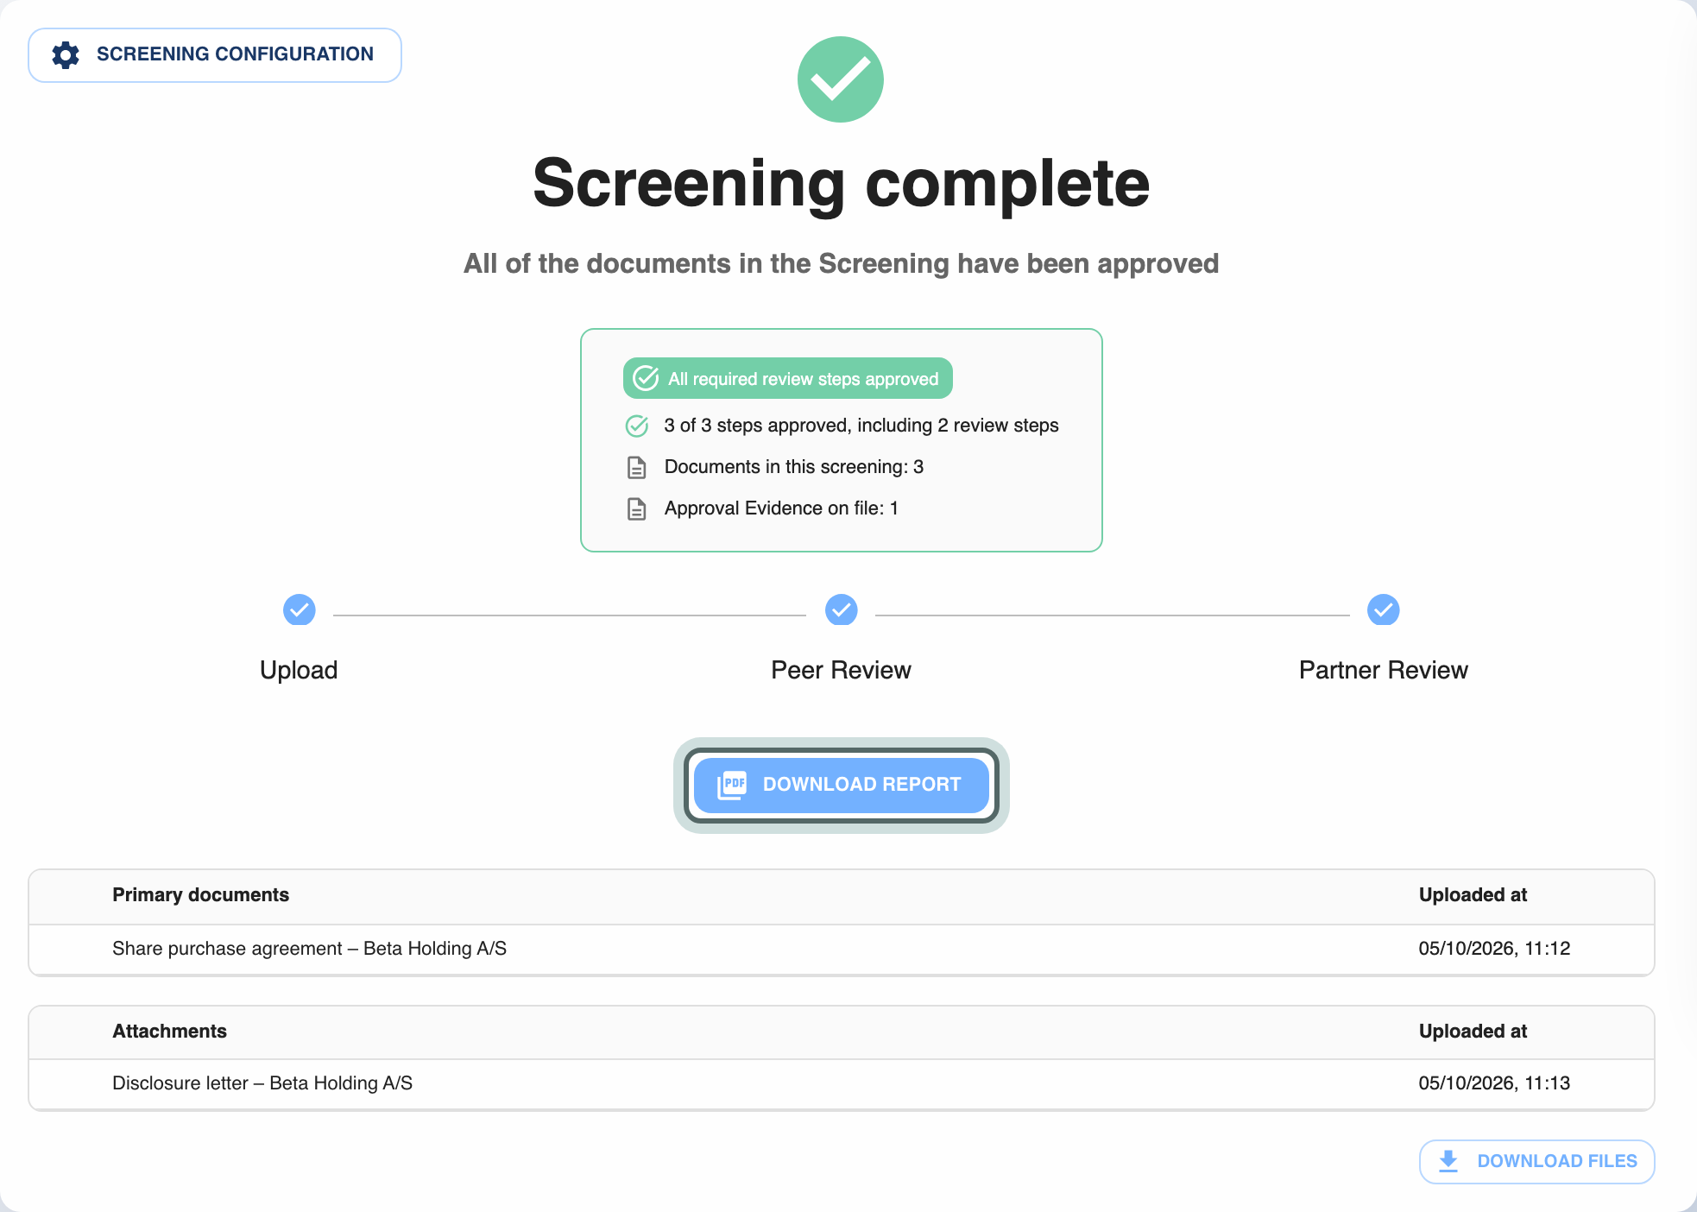This screenshot has height=1212, width=1697.
Task: Click 'Uploaded at' header in Primary documents table
Action: pyautogui.click(x=1473, y=895)
